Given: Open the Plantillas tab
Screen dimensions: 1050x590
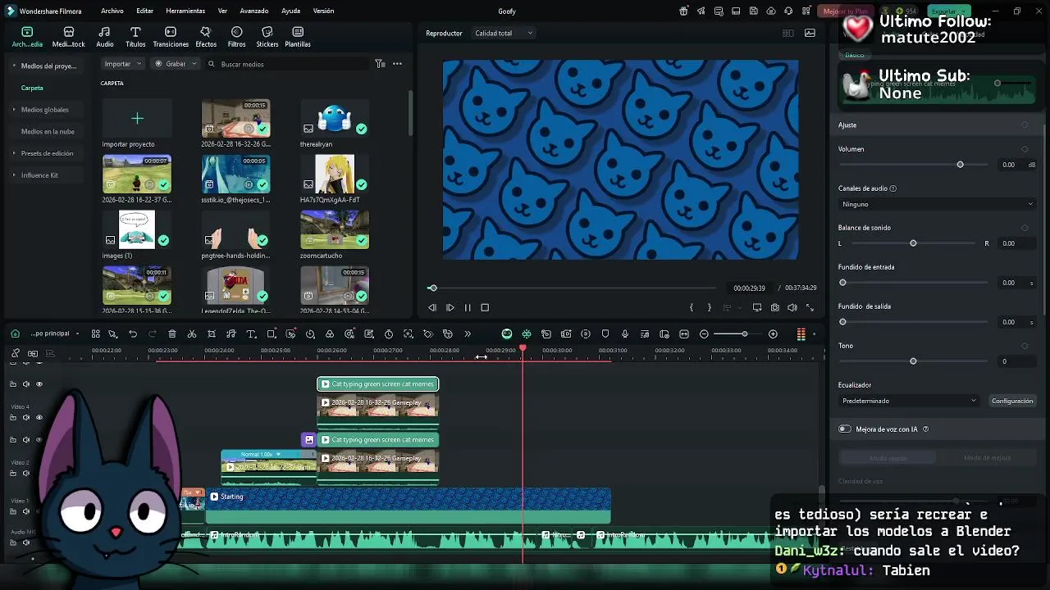Looking at the screenshot, I should click(x=298, y=37).
